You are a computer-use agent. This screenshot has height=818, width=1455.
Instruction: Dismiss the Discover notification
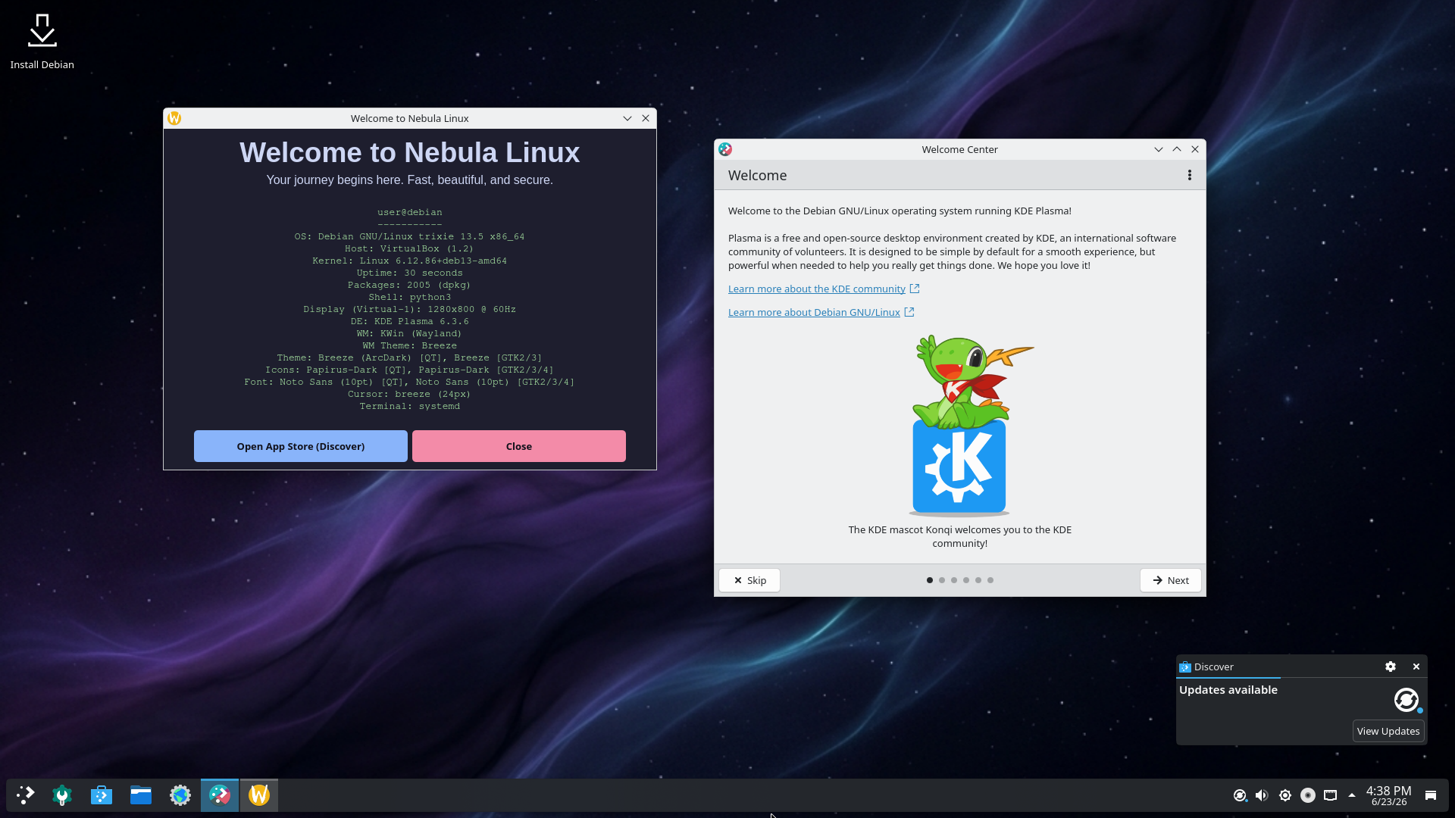(1416, 667)
